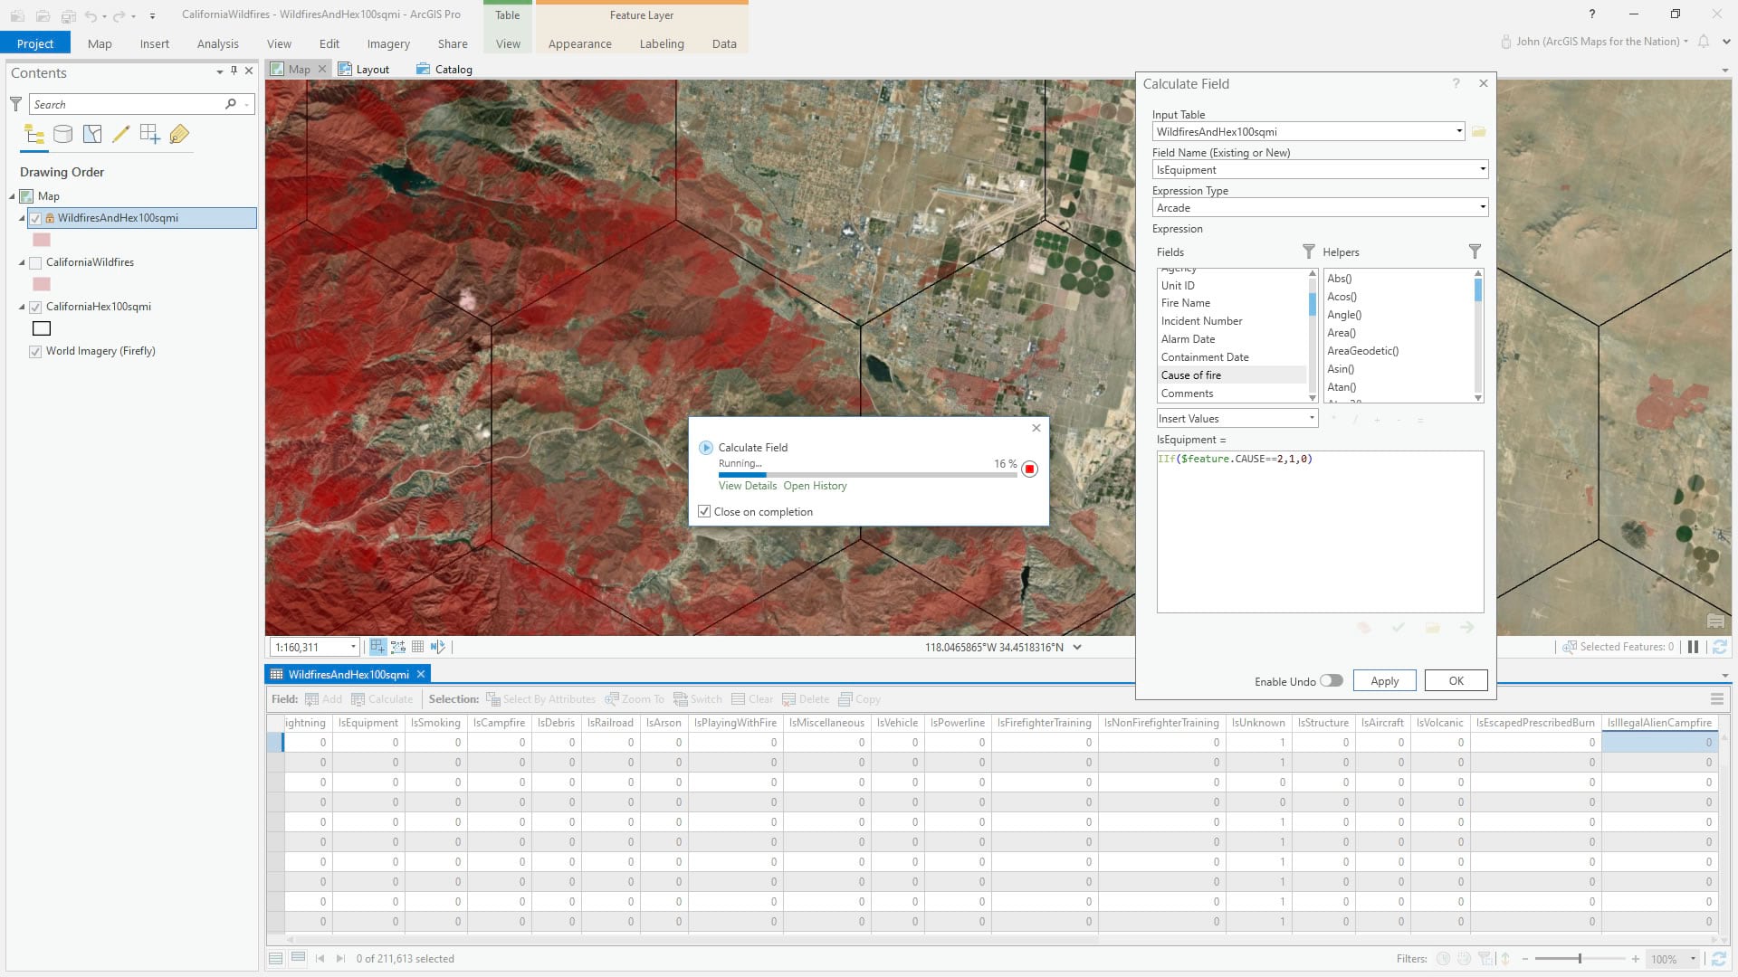Click the Helpers filter funnel icon
The width and height of the screenshot is (1738, 977).
[x=1475, y=251]
